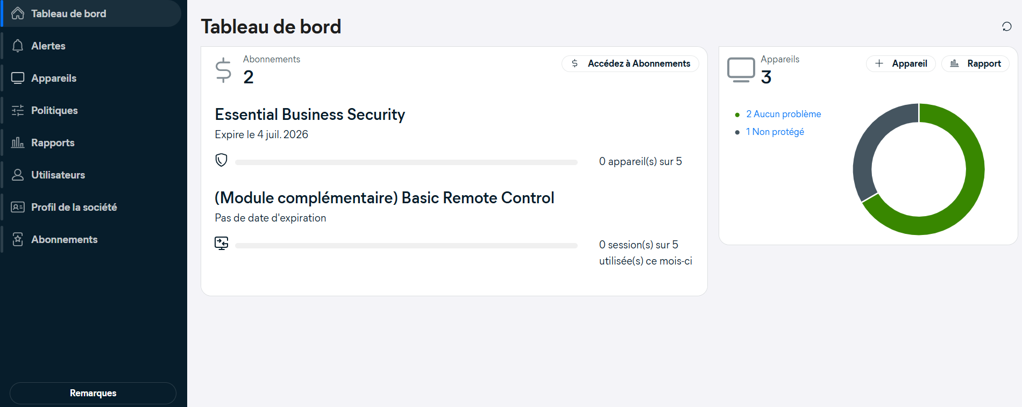This screenshot has height=407, width=1022.
Task: Click the sliders icon for Politiques
Action: tap(18, 110)
